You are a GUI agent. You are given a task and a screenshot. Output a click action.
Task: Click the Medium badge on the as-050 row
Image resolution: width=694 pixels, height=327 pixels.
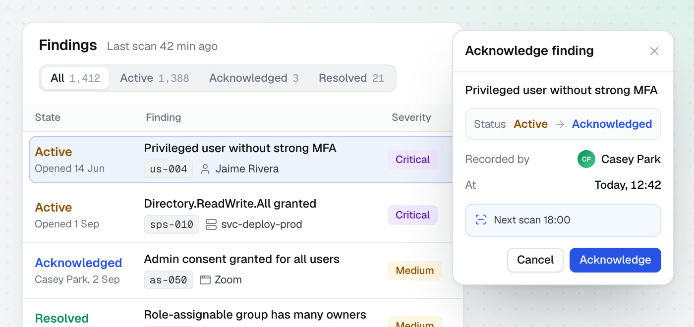pyautogui.click(x=415, y=271)
